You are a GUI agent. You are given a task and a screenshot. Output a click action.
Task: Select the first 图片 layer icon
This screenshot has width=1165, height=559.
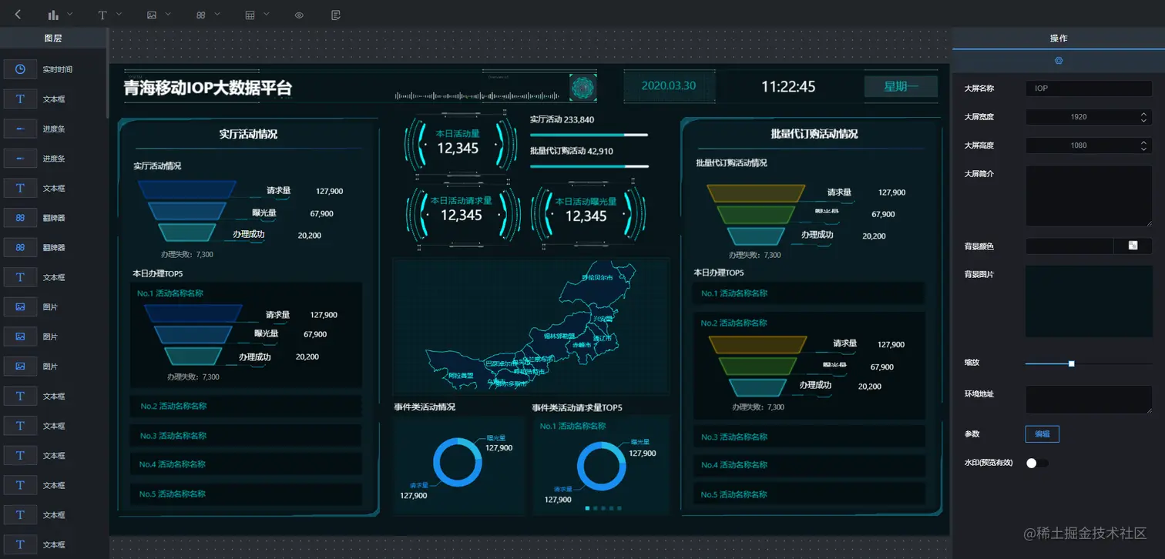[x=21, y=307]
